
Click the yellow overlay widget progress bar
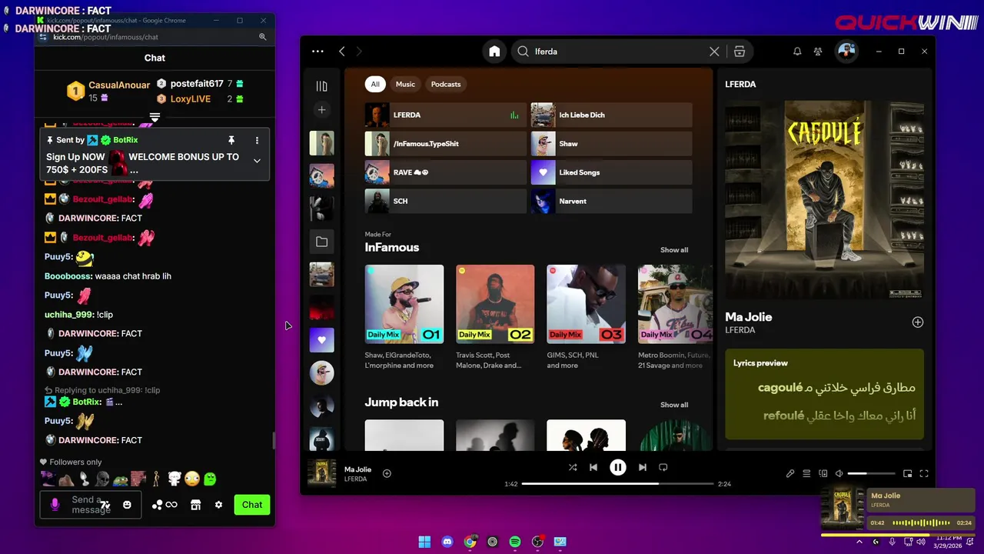click(x=898, y=535)
